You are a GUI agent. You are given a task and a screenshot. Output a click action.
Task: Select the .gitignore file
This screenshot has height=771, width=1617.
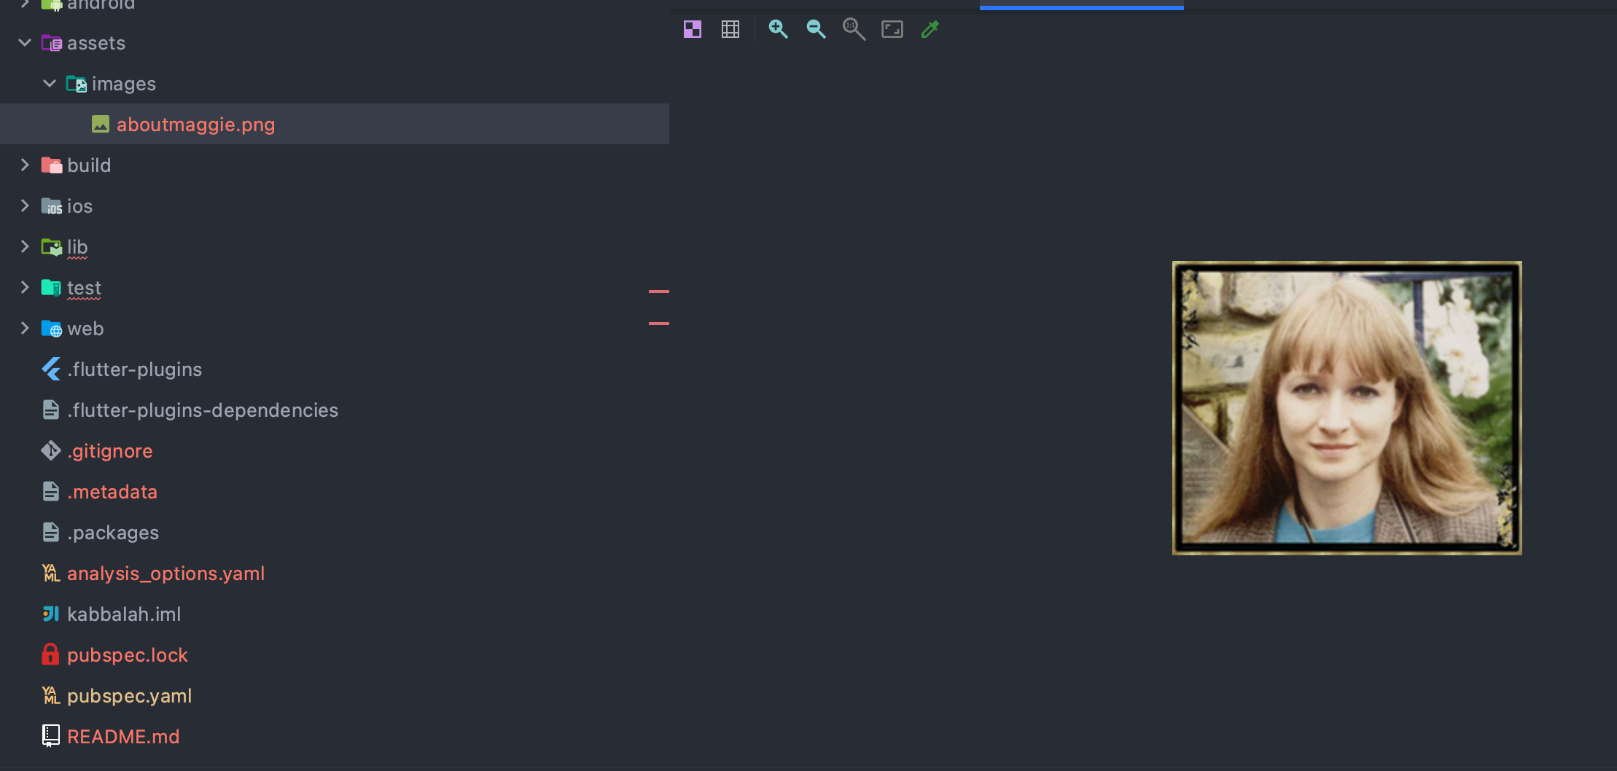pos(109,451)
